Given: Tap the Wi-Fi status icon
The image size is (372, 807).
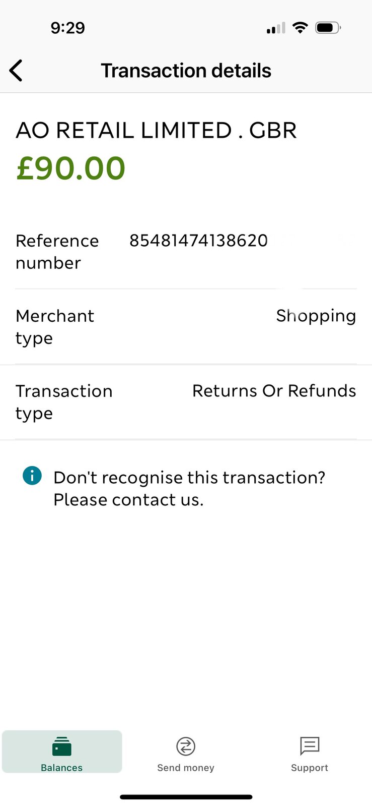Looking at the screenshot, I should (300, 28).
